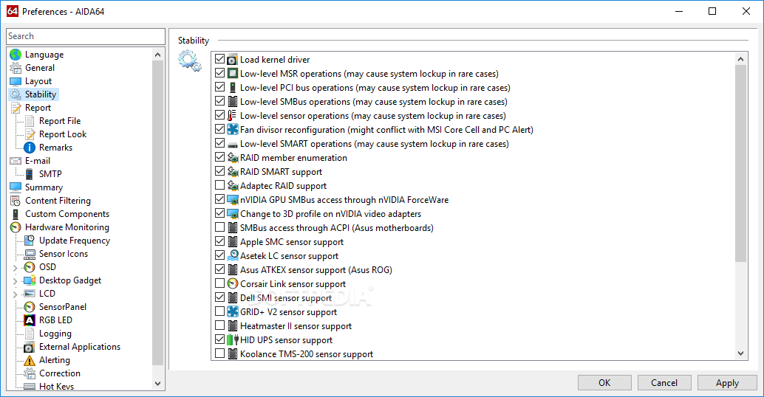Expand the OSD tree node
Viewport: 764px width, 397px height.
pyautogui.click(x=15, y=268)
